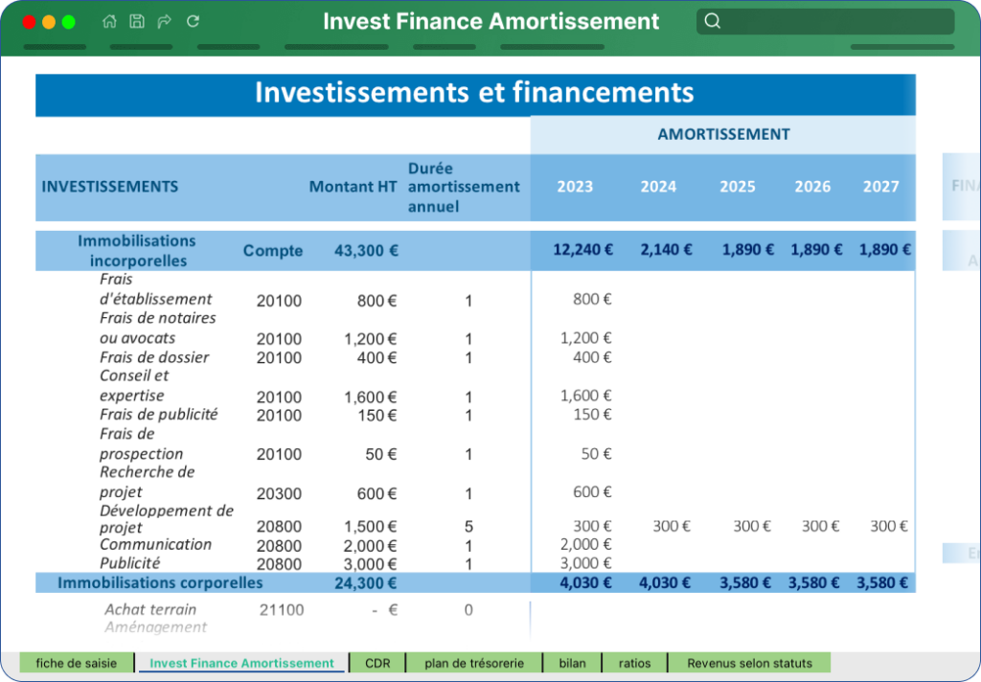The width and height of the screenshot is (981, 682).
Task: Click the redo arrow icon
Action: [165, 21]
